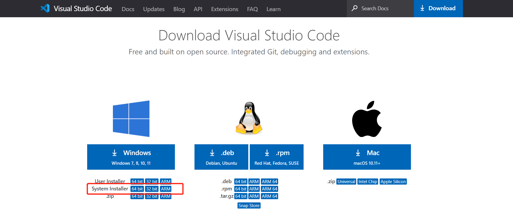The width and height of the screenshot is (513, 217).
Task: Open the Updates page
Action: [154, 9]
